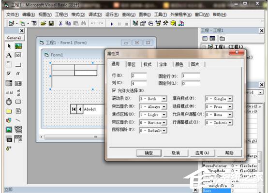268x193 pixels.
Task: Click the Start run toolbar icon
Action: pos(112,24)
